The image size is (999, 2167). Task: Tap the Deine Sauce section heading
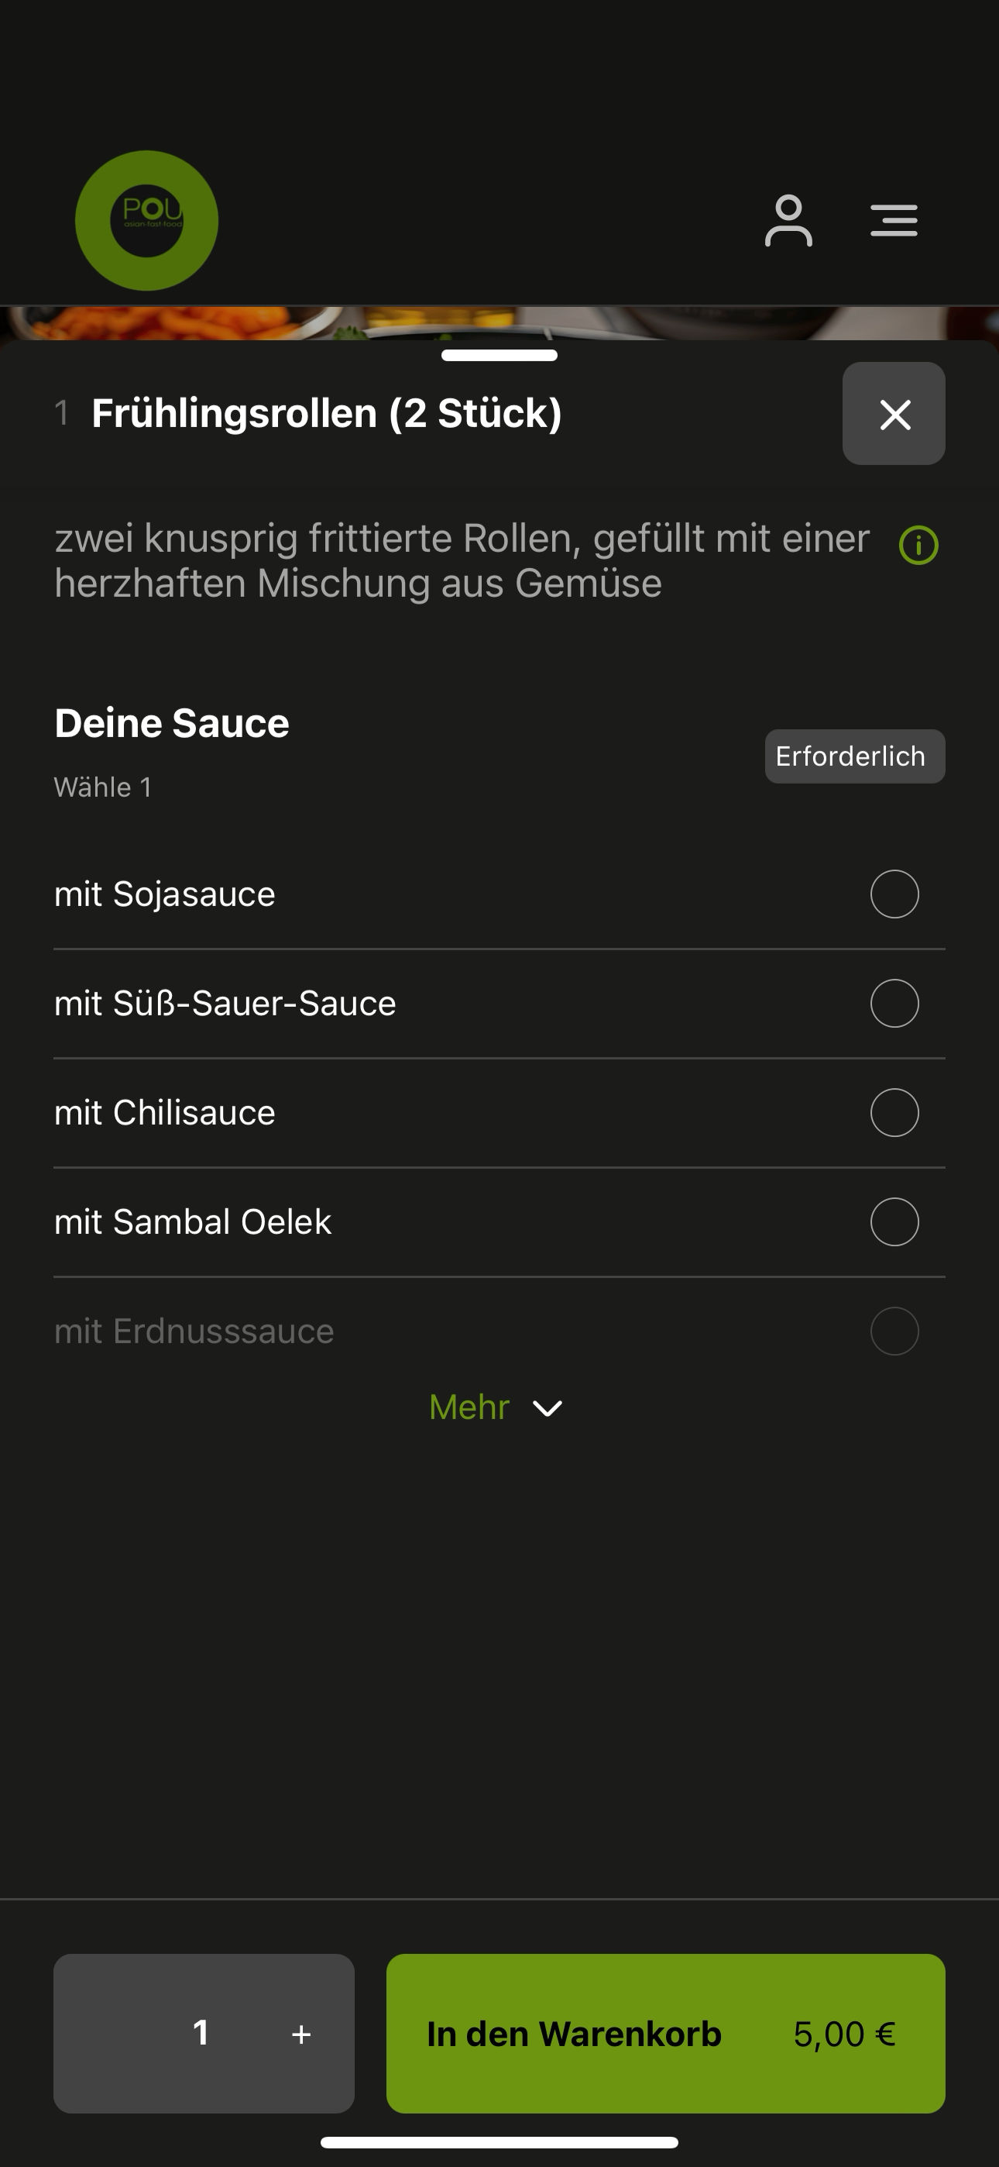click(172, 723)
